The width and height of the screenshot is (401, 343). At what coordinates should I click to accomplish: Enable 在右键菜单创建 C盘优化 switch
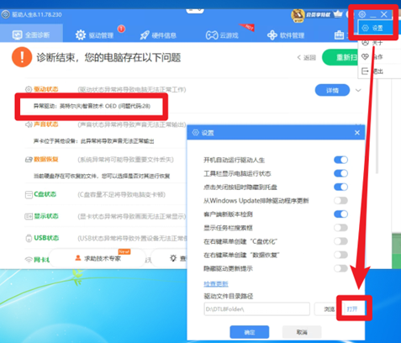coord(340,241)
